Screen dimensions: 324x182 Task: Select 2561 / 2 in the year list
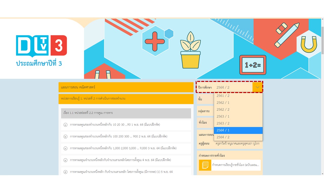[x=238, y=96]
